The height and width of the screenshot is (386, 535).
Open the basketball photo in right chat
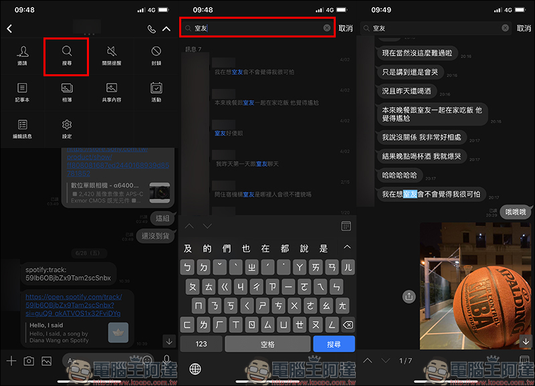475,286
